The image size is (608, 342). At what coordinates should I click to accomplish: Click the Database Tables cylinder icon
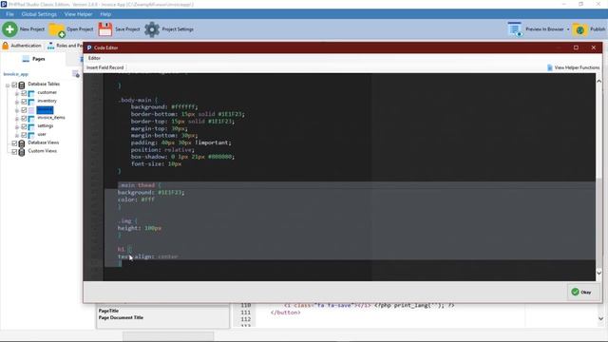pyautogui.click(x=22, y=85)
